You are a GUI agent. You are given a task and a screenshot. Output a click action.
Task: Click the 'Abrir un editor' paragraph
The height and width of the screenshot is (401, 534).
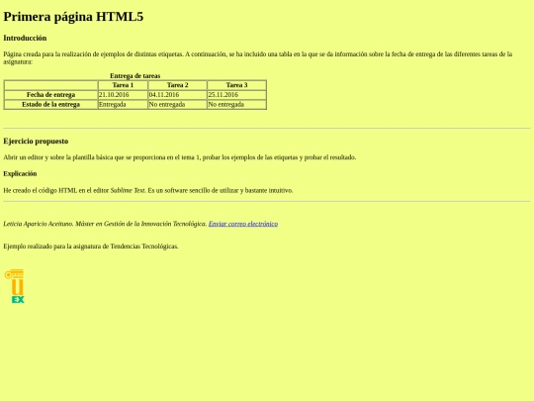tap(180, 157)
